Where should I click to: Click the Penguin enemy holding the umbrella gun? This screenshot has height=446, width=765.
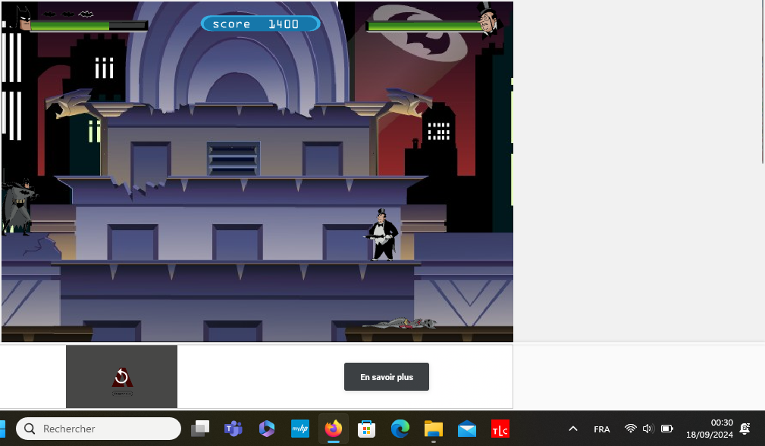point(382,235)
